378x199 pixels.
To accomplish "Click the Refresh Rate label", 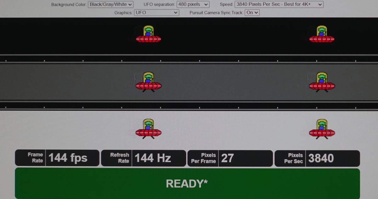I will click(120, 158).
